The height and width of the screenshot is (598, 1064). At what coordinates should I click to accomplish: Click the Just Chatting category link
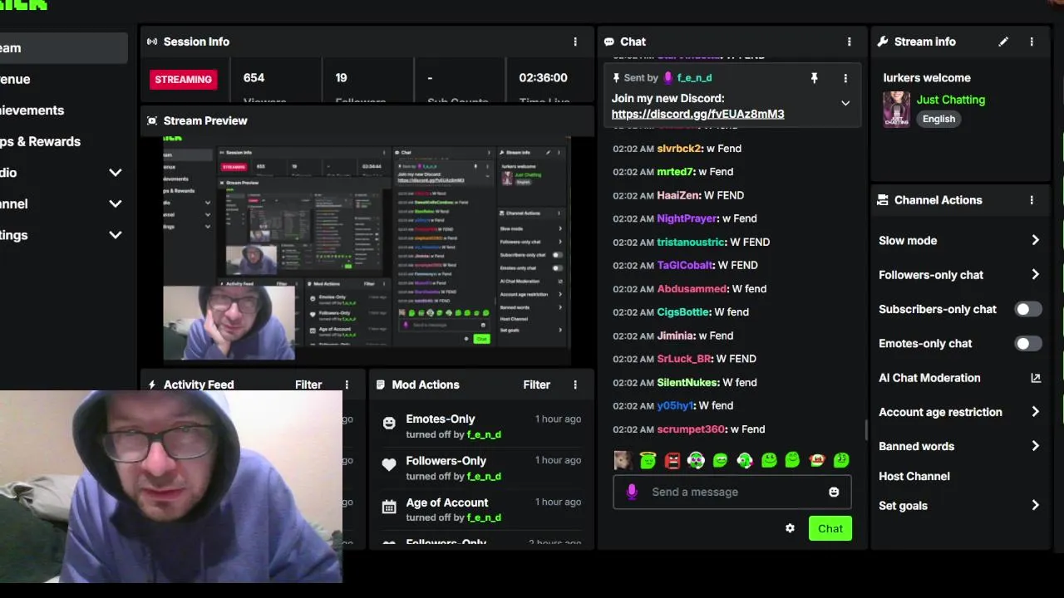(x=950, y=100)
